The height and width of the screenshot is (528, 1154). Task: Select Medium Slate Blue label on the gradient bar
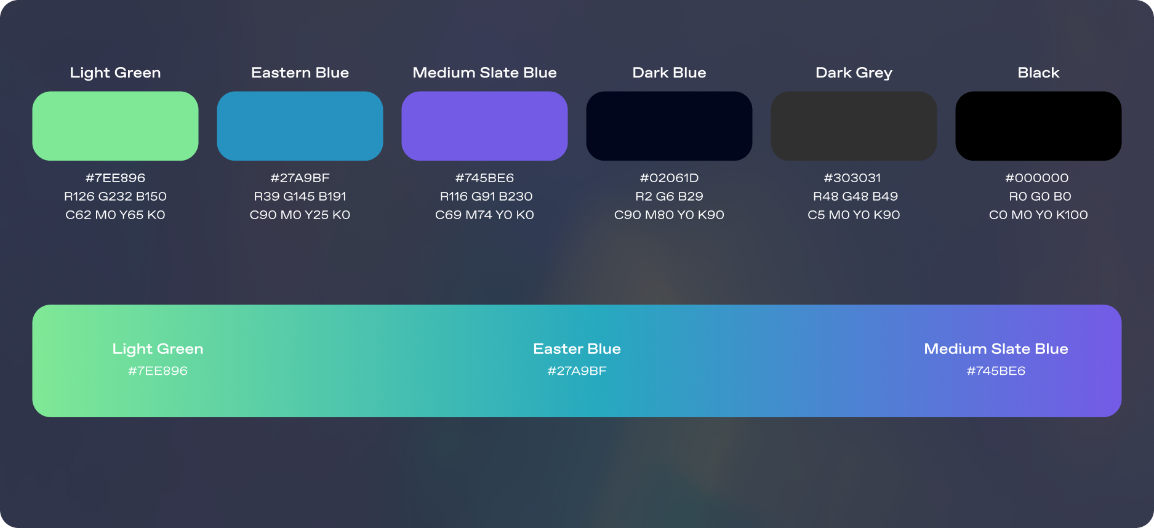click(x=996, y=349)
